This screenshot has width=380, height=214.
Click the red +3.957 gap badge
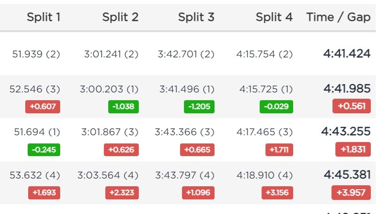click(351, 193)
